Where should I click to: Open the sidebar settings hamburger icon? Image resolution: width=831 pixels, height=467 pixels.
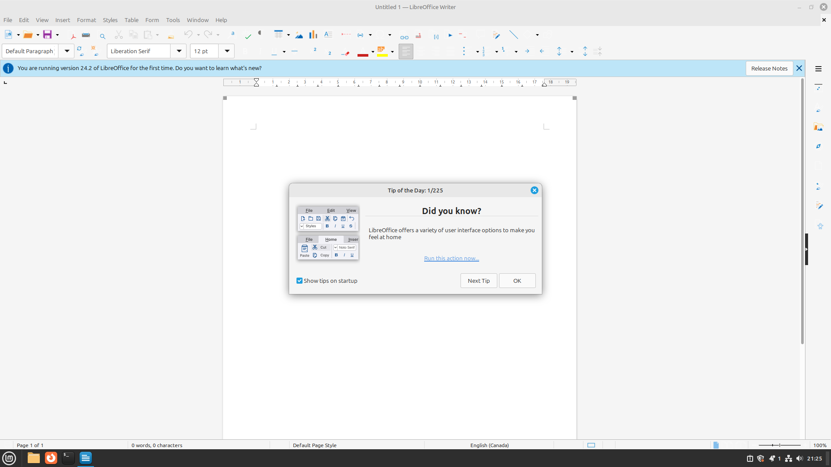818,69
